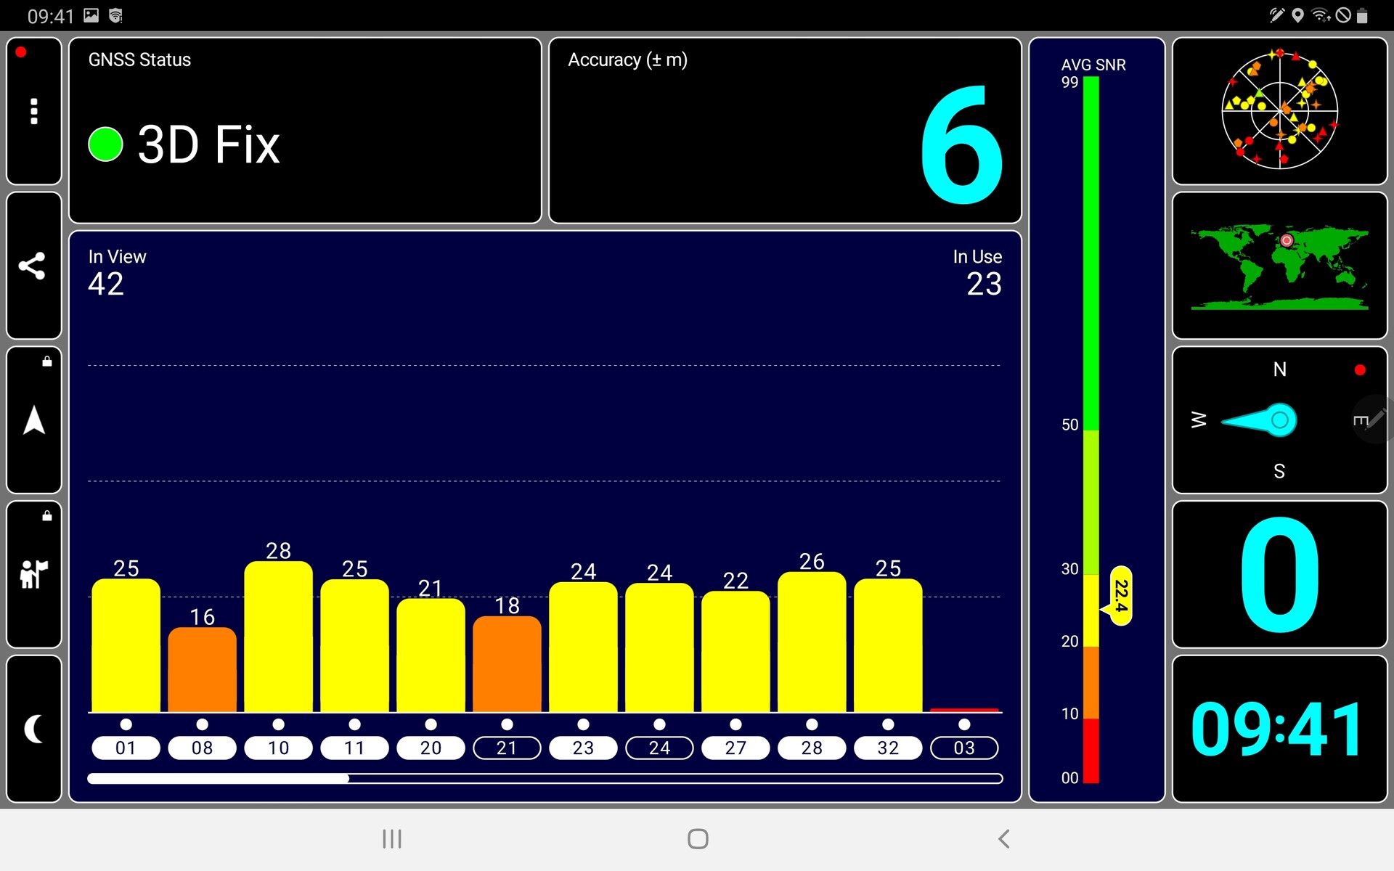The width and height of the screenshot is (1394, 871).
Task: Tap the compass widget
Action: click(x=1263, y=420)
